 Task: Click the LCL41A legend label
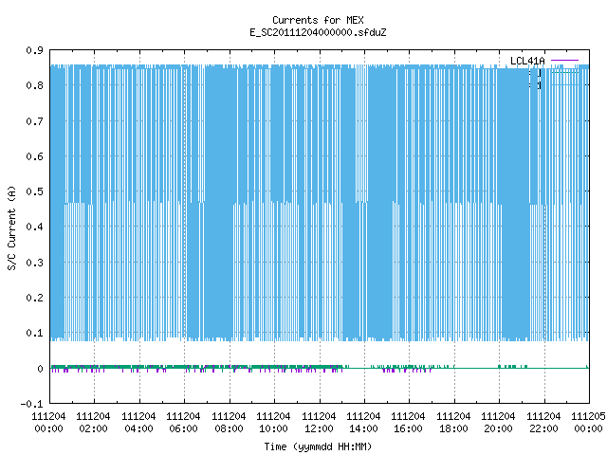(x=527, y=61)
